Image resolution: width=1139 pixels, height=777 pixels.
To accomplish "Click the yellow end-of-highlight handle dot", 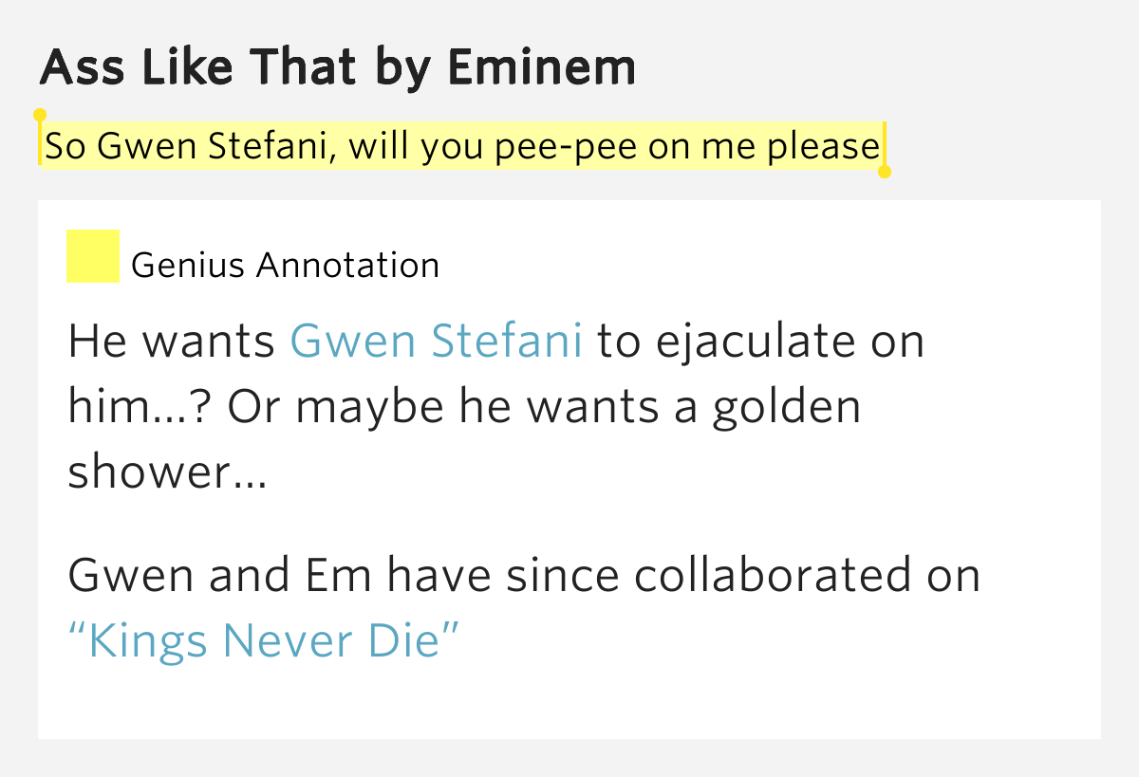I will point(885,172).
